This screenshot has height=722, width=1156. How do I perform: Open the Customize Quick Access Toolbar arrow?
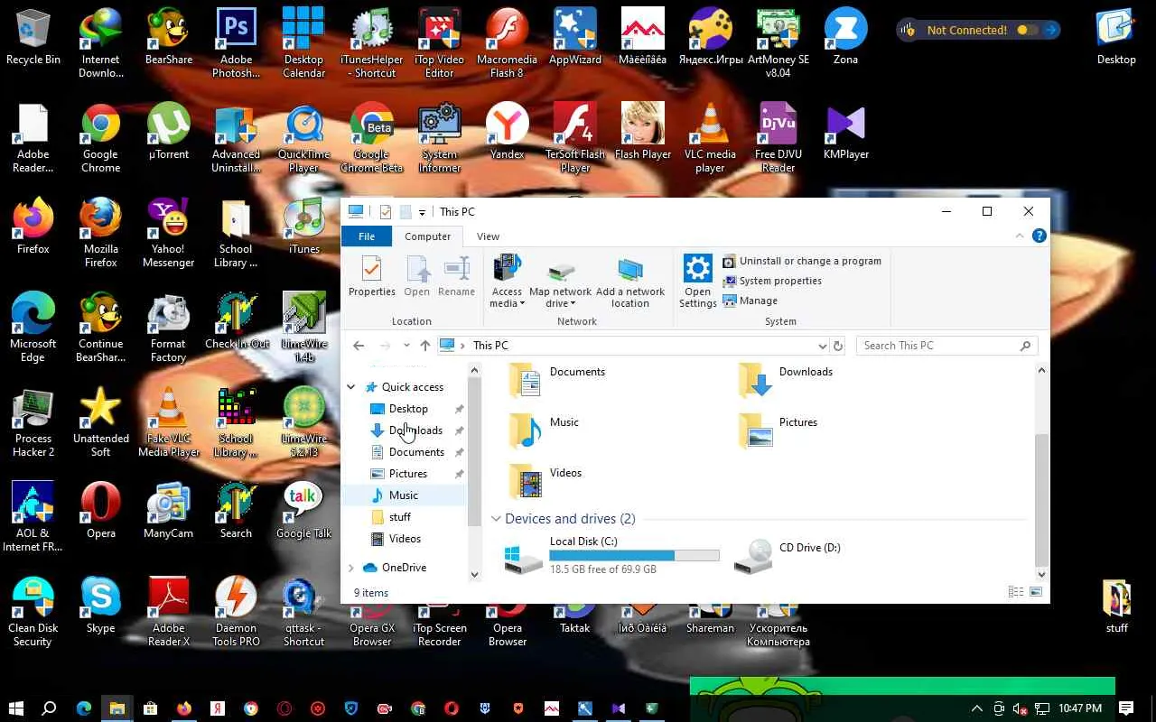point(422,213)
